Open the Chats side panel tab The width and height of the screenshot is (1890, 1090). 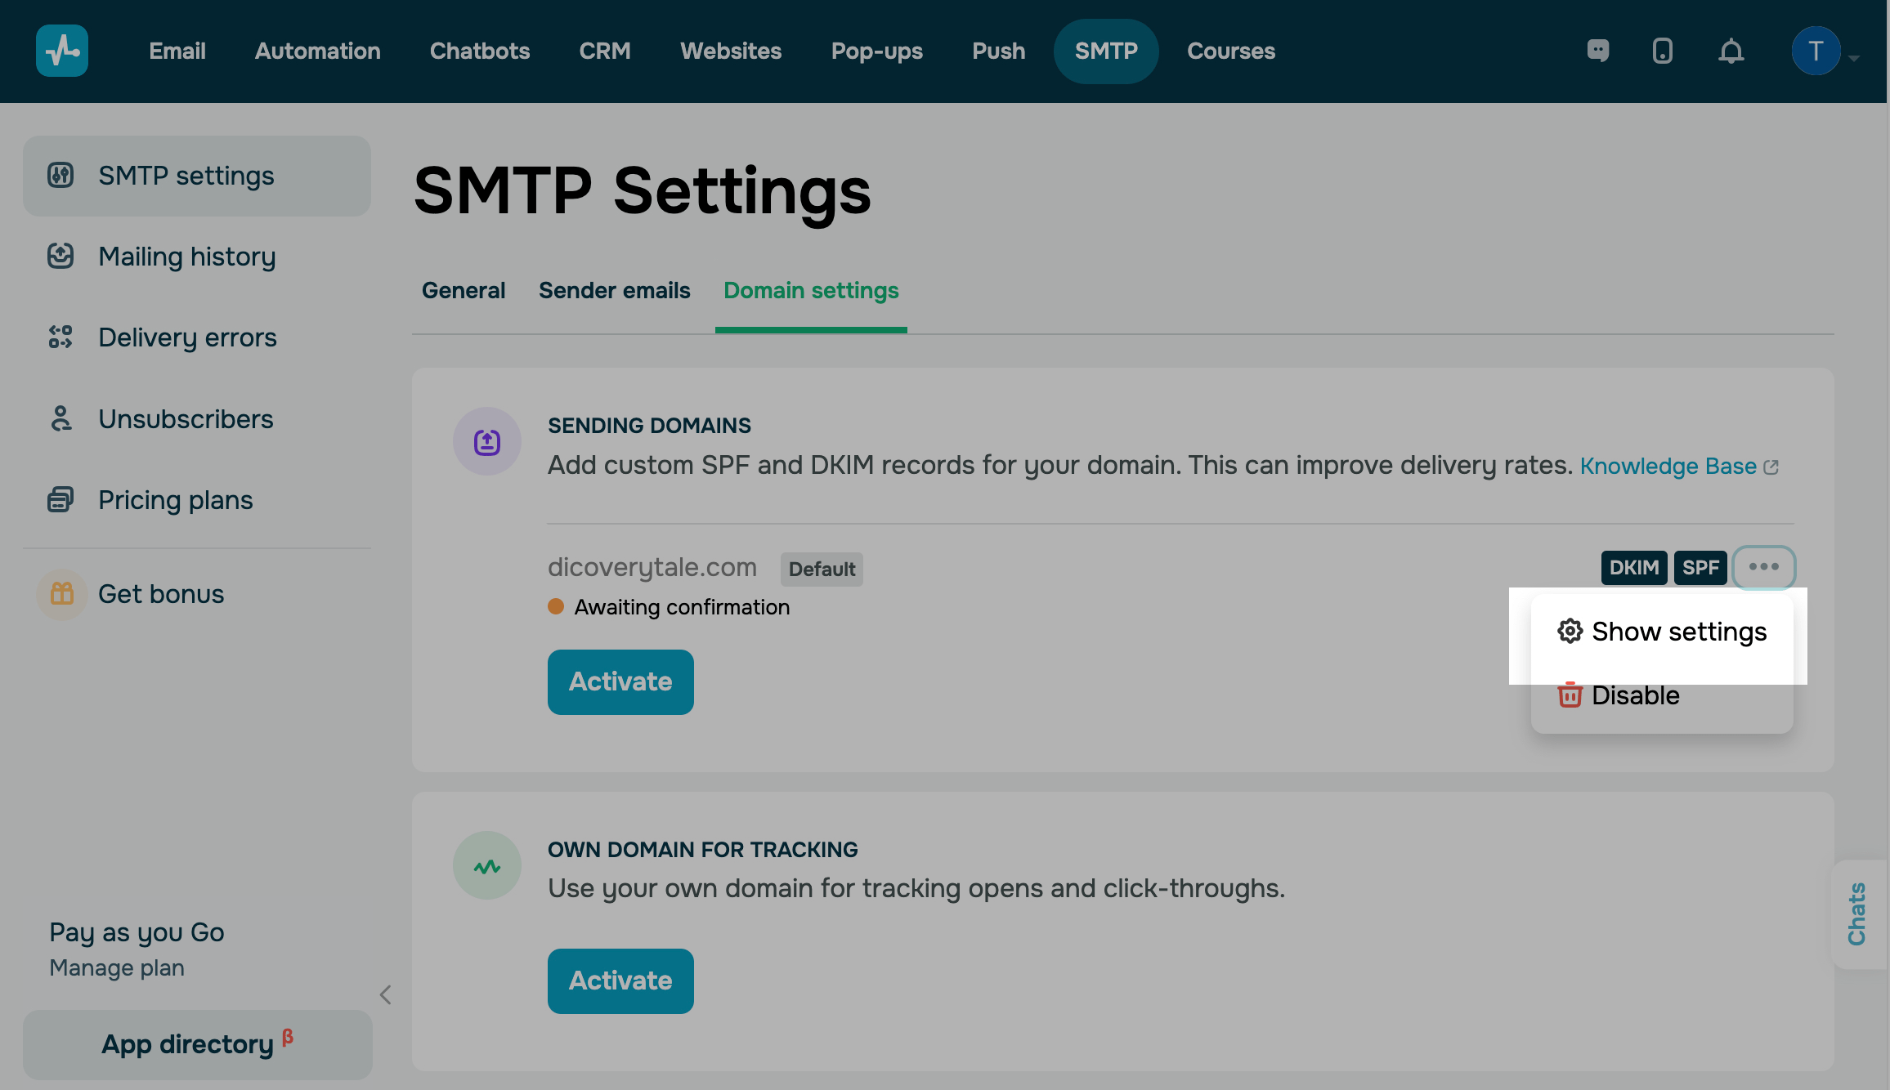(1857, 914)
